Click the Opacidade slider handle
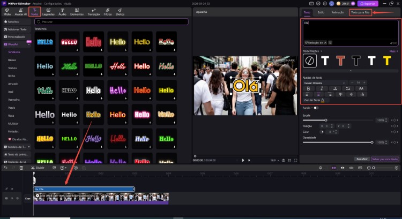The height and width of the screenshot is (219, 402). click(x=372, y=142)
